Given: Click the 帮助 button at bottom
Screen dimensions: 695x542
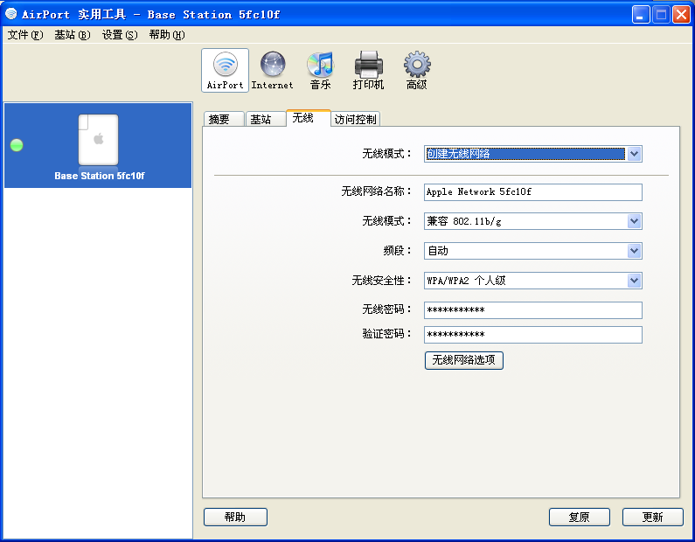Looking at the screenshot, I should pyautogui.click(x=235, y=517).
